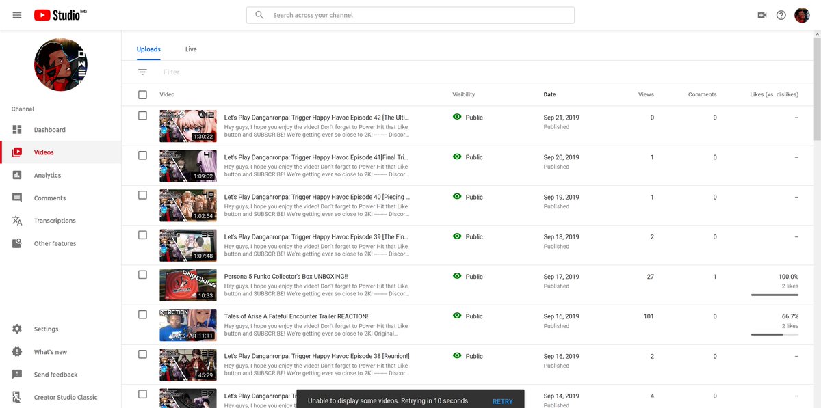Open the Tales of Arise REACTION thumbnail
The width and height of the screenshot is (821, 408).
tap(188, 325)
